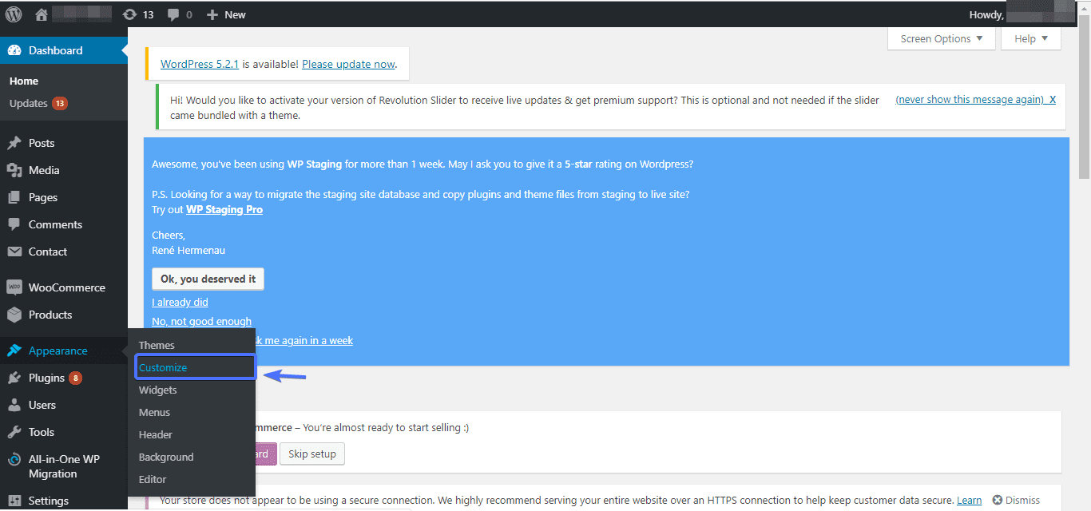Open Background in Appearance submenu
Screen dimensions: 1091x511
coord(166,457)
